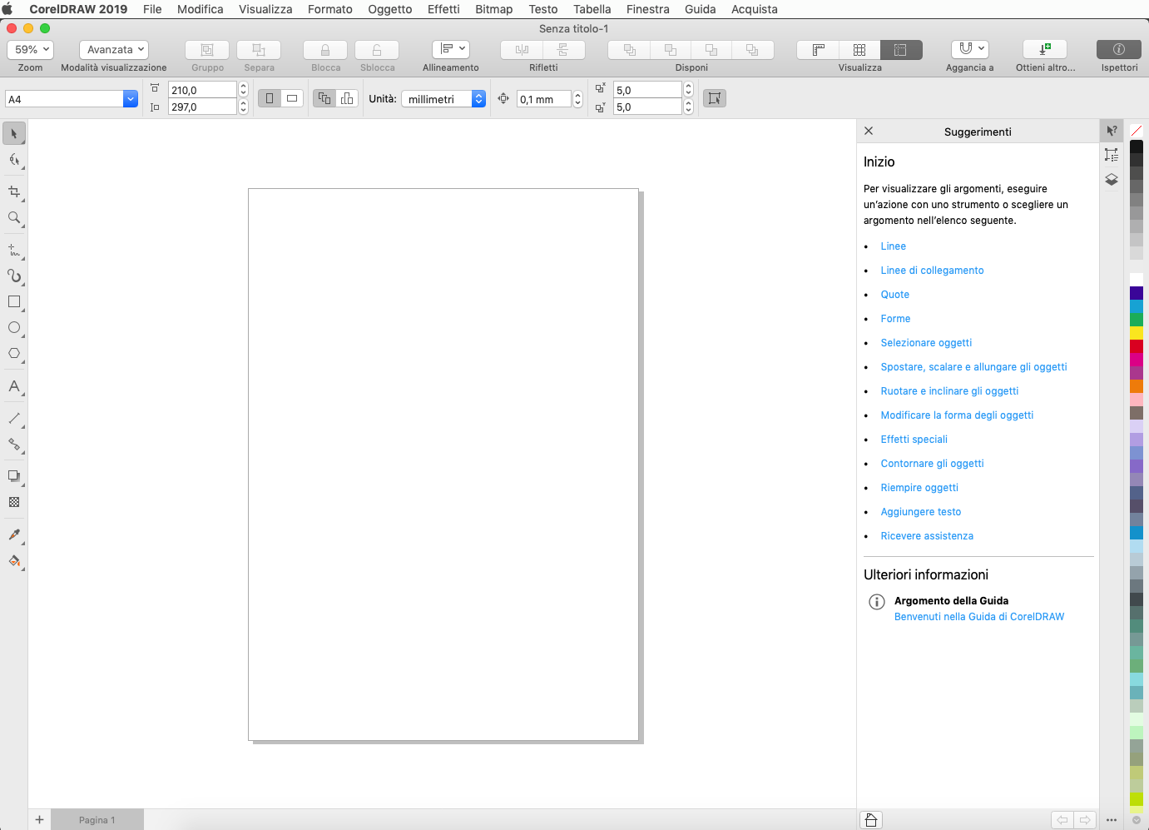Open the object properties docker icon
The image size is (1149, 830).
point(1112,155)
